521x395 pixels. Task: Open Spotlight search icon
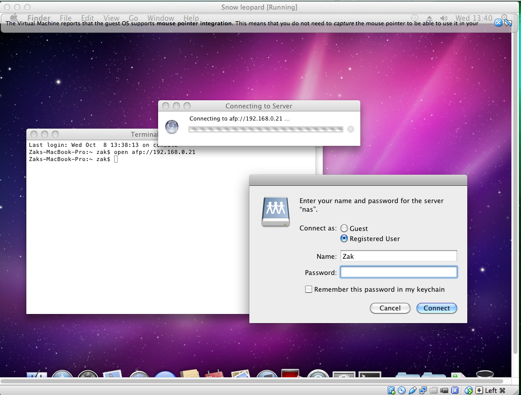tap(504, 18)
